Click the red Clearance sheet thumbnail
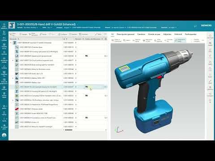Image resolution: width=215 pixels, height=161 pixels. [x=17, y=109]
